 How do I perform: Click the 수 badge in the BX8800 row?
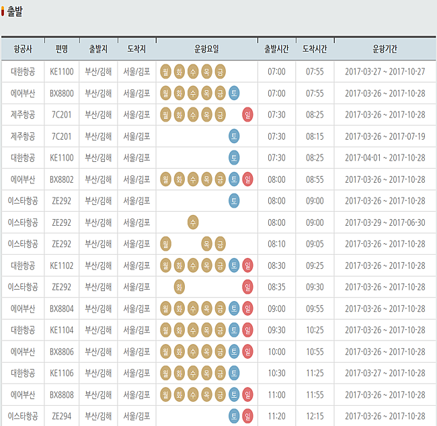[193, 93]
